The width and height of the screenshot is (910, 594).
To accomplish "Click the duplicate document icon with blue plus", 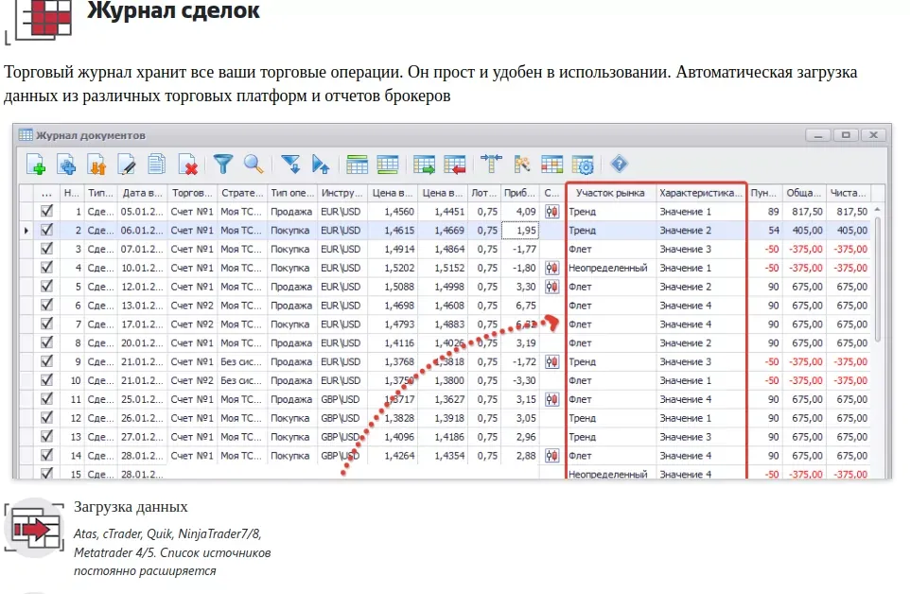I will click(66, 165).
